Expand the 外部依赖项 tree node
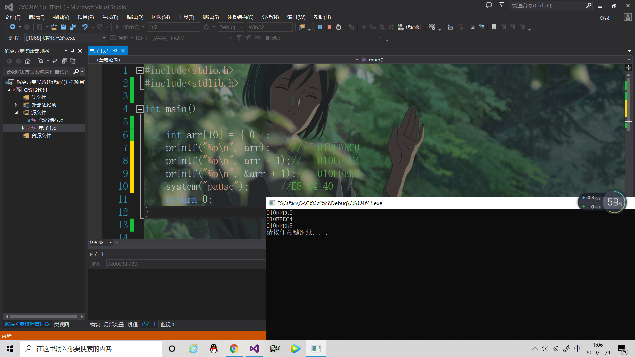The image size is (635, 357). pos(16,105)
